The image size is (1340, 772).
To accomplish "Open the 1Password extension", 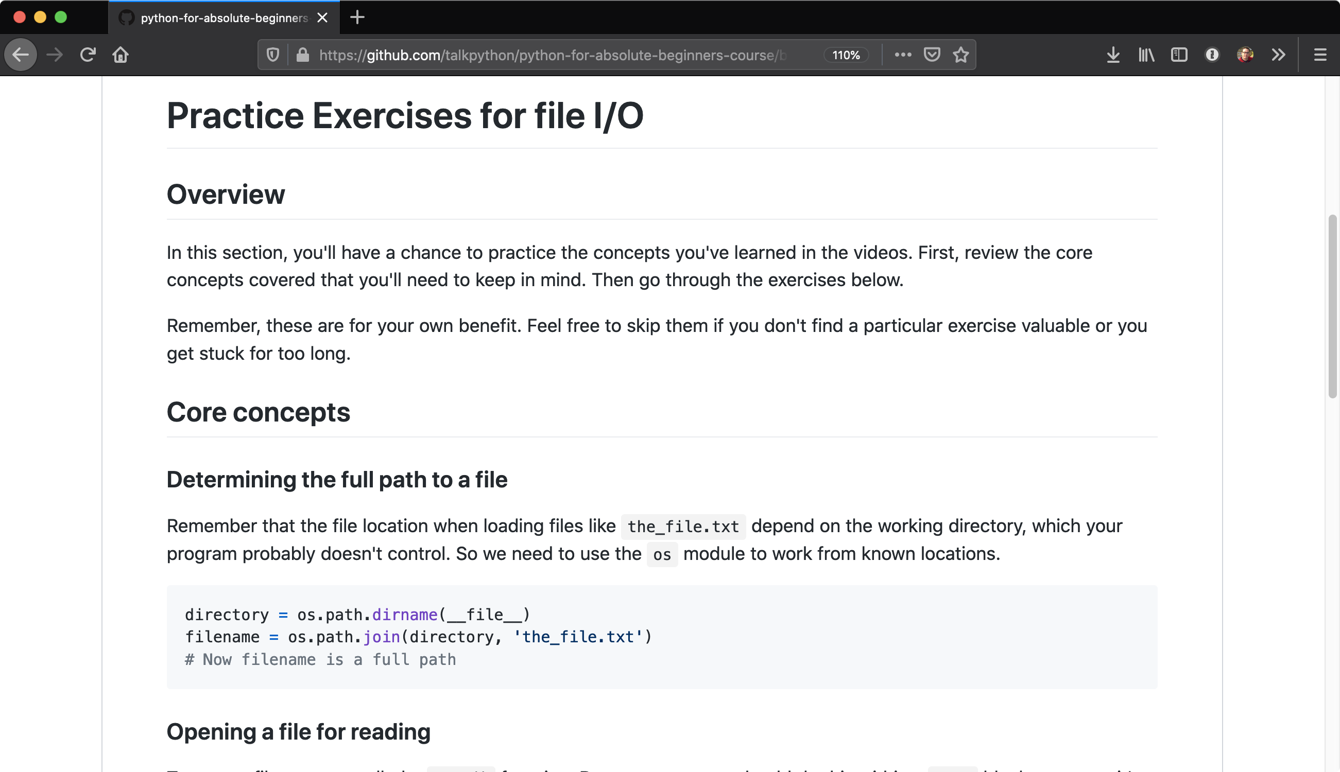I will coord(1212,54).
